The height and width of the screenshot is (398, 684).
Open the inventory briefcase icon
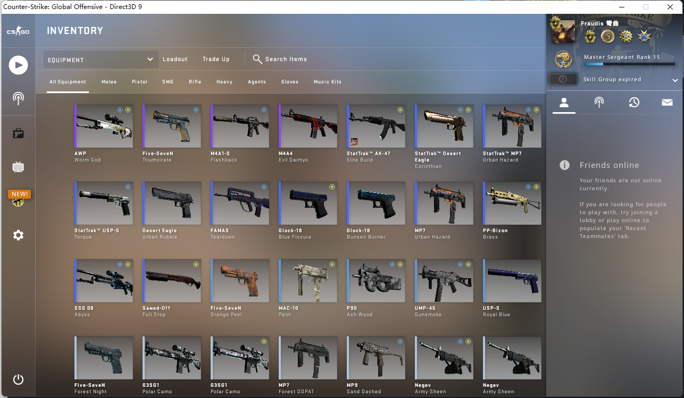[18, 133]
